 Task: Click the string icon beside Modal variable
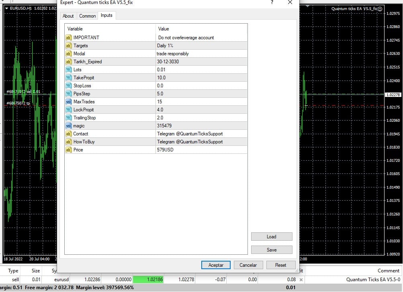click(x=68, y=54)
